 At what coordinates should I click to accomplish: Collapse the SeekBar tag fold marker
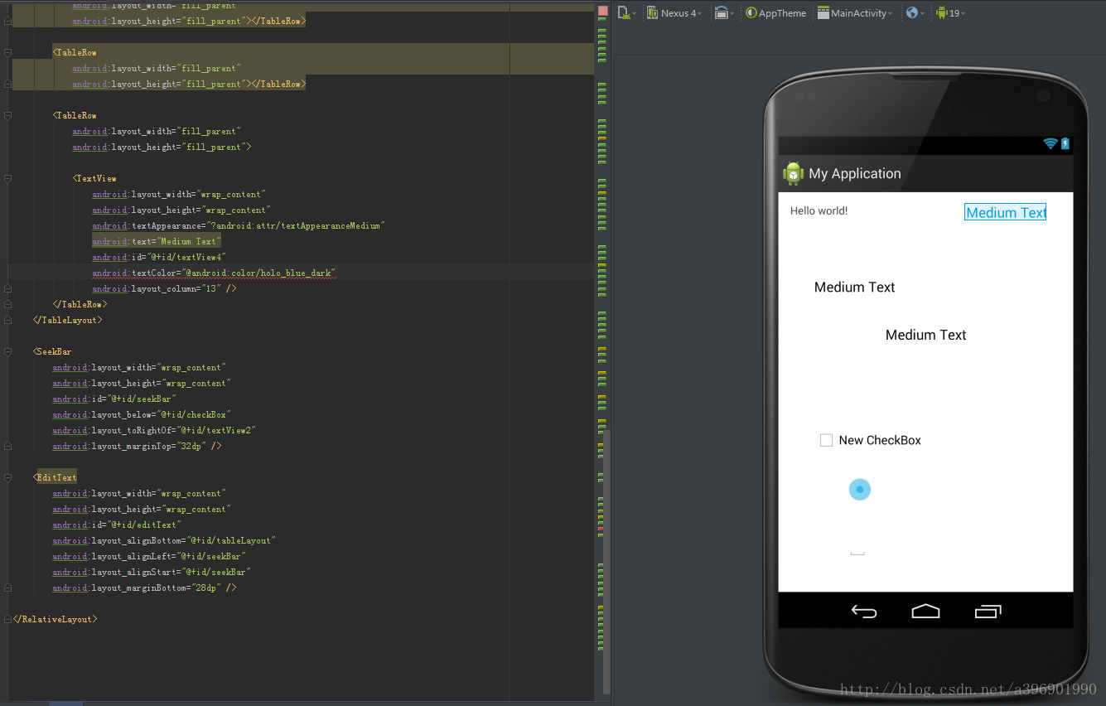point(7,351)
